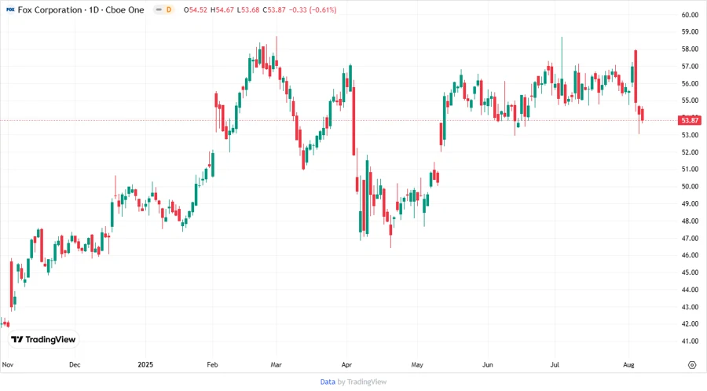Click the close value C53.87
Screen dimensions: 707x391
pos(274,9)
